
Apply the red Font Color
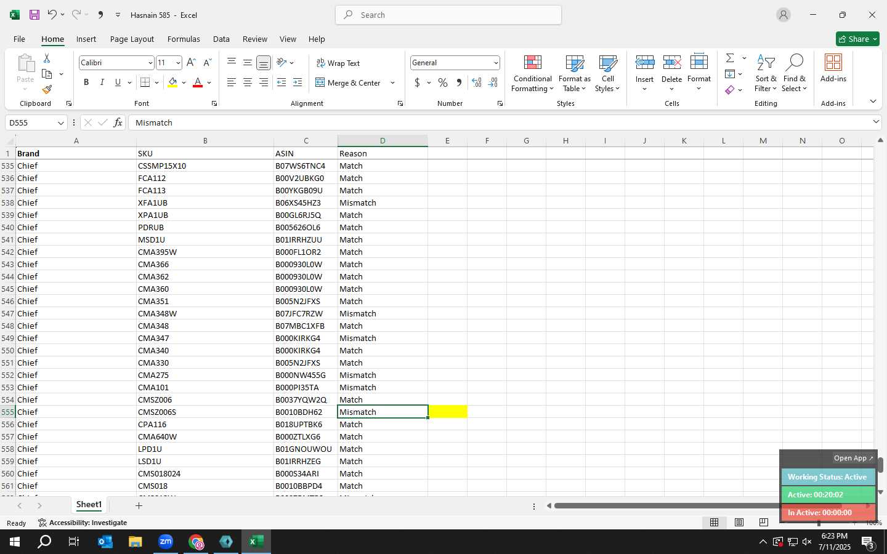[198, 82]
